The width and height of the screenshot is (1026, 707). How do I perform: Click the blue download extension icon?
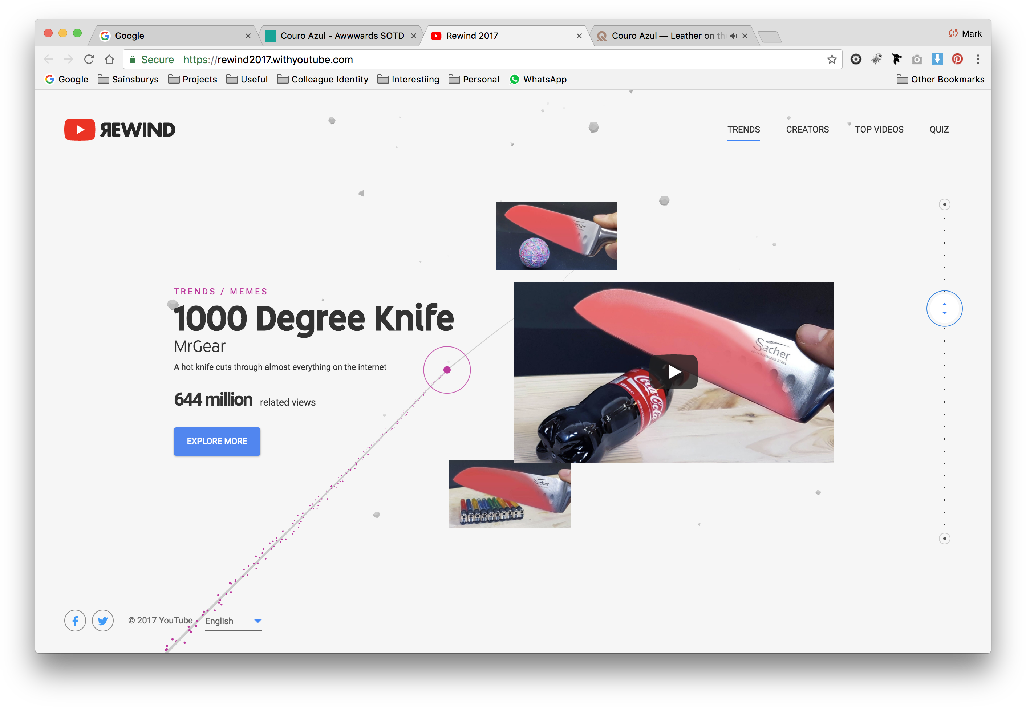(x=937, y=59)
